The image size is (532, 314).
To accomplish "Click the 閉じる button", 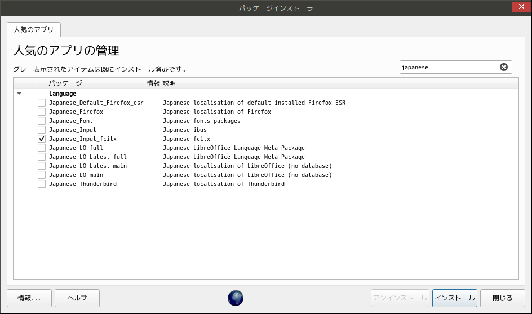I will (x=503, y=298).
